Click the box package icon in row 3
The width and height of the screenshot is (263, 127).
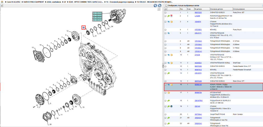171,22
